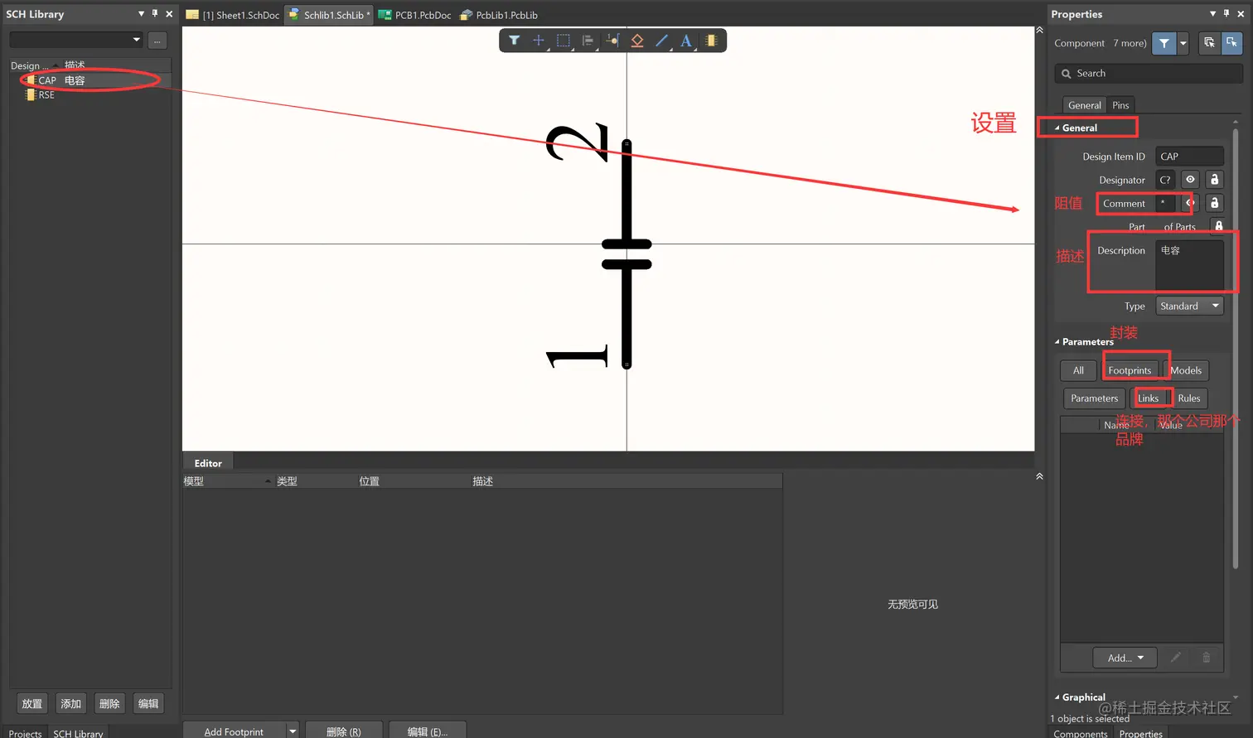Choose the dashed rectangle selection tool
1253x738 pixels.
coord(564,40)
